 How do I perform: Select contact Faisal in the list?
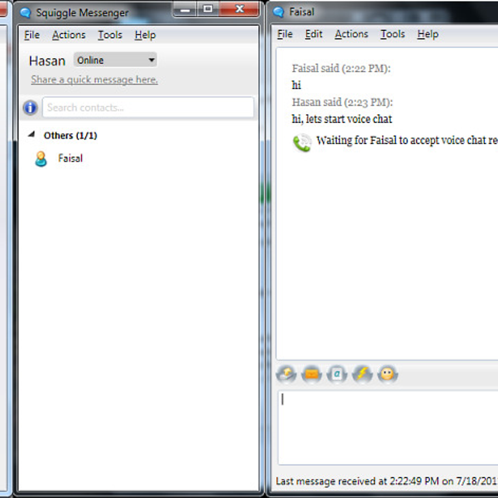click(x=71, y=158)
